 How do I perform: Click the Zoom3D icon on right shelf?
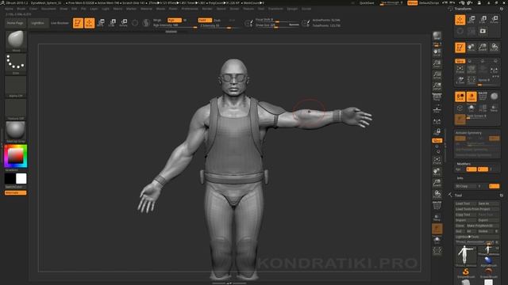click(437, 183)
